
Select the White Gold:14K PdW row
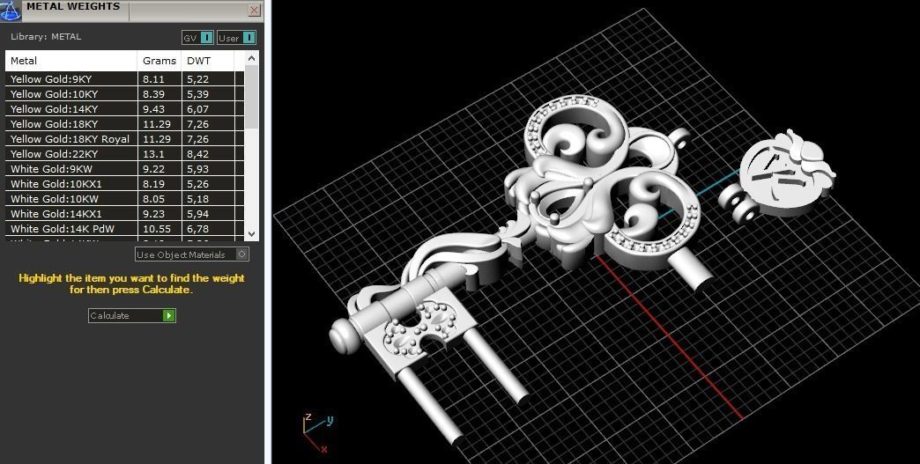[124, 229]
